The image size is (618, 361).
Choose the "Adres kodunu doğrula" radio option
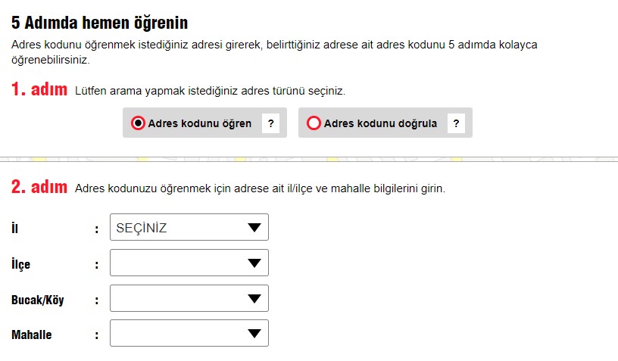coord(314,123)
